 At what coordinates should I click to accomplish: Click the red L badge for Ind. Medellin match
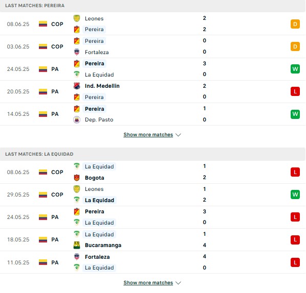pyautogui.click(x=295, y=91)
